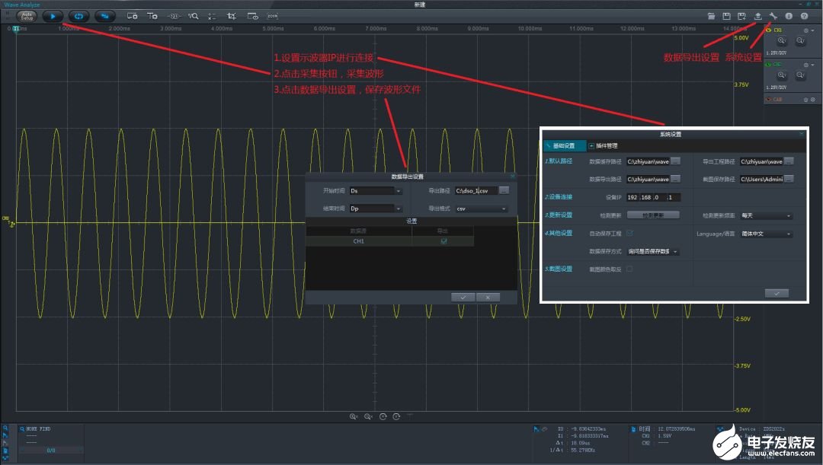This screenshot has width=823, height=465.
Task: Open the math operations icon
Action: pos(212,16)
